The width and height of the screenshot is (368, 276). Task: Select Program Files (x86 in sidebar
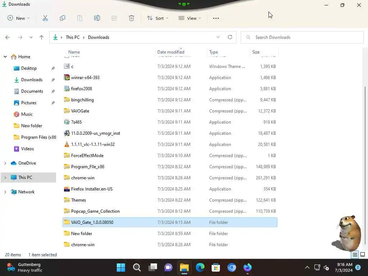[38, 137]
